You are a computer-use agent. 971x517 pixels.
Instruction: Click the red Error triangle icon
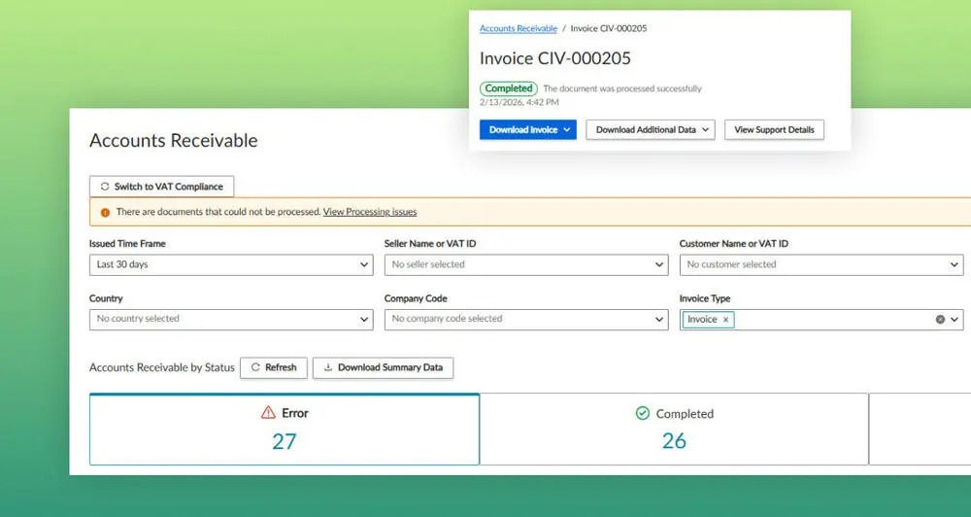click(268, 413)
